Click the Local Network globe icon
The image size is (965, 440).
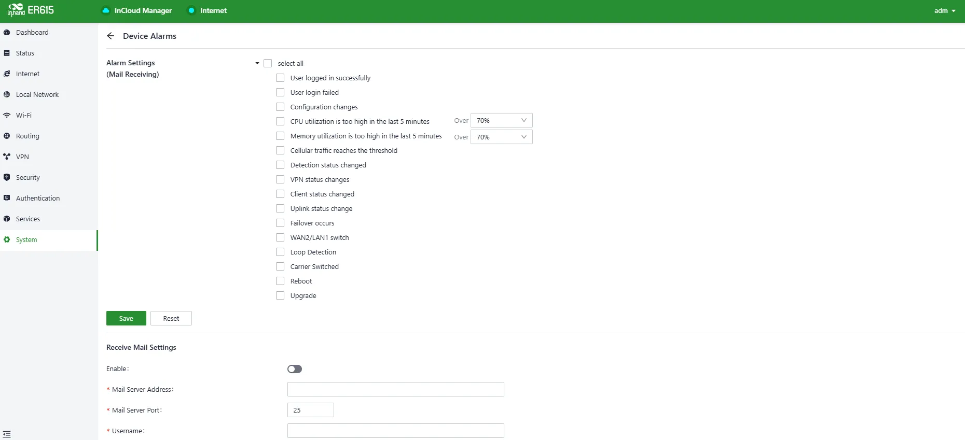[x=7, y=94]
